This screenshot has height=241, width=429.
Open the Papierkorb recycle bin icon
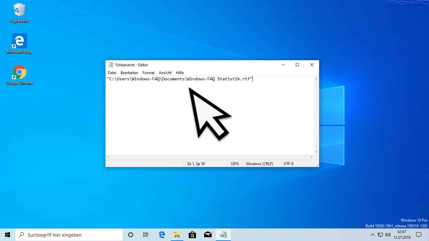(x=19, y=13)
